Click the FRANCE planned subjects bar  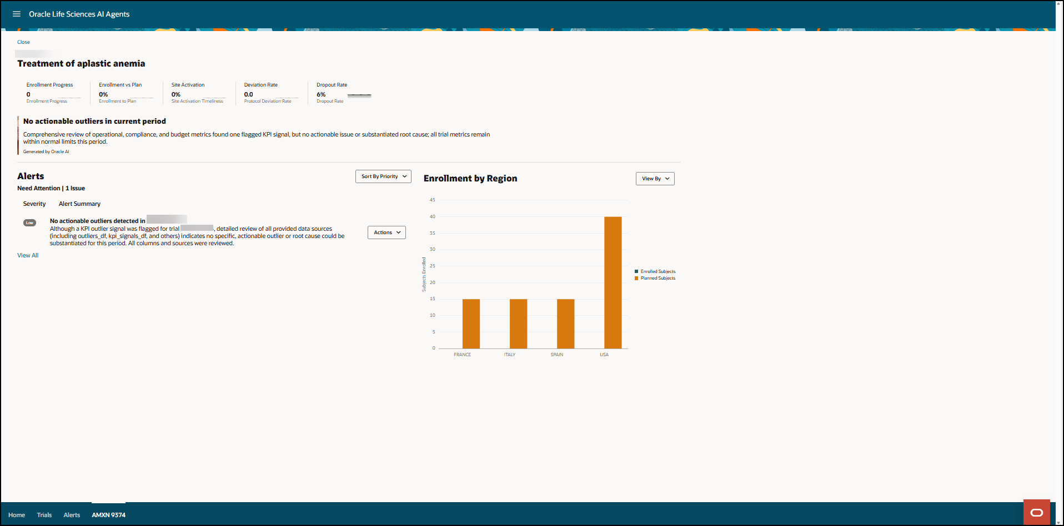tap(471, 324)
